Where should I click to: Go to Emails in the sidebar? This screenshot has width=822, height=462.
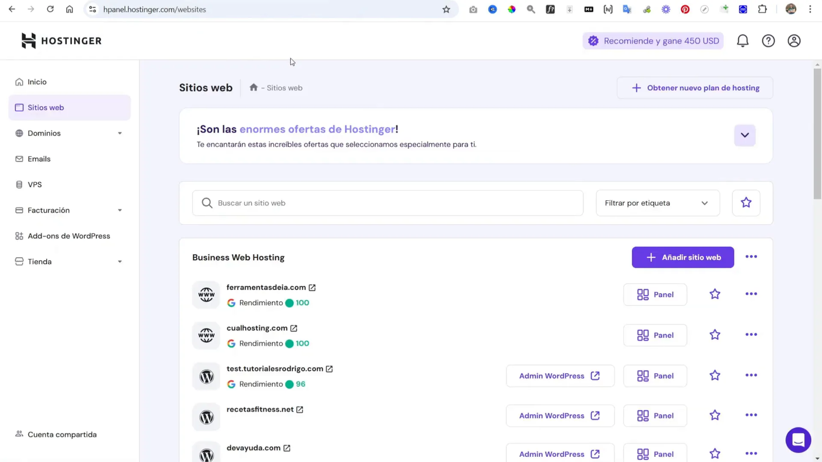coord(39,159)
